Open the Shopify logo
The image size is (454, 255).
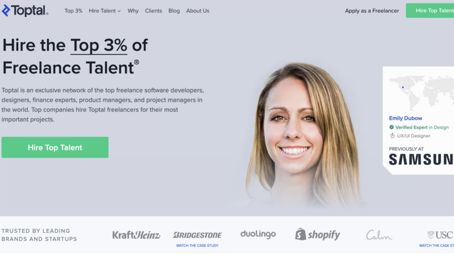click(317, 235)
